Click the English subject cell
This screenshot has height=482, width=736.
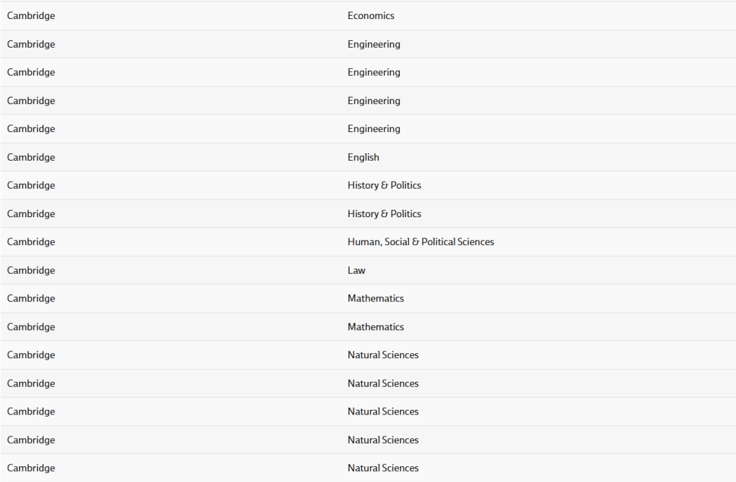click(x=363, y=157)
